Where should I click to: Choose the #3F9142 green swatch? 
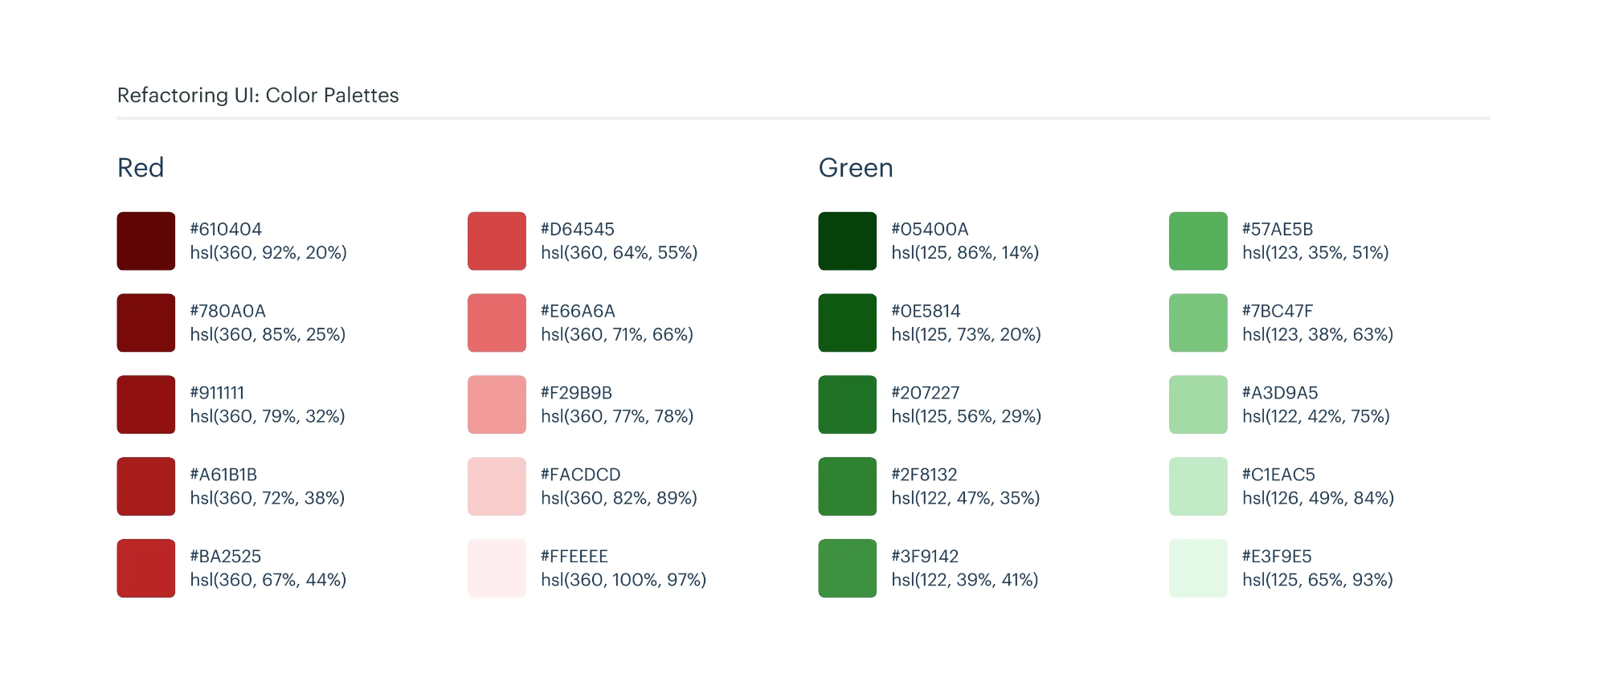tap(848, 568)
